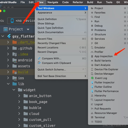Click the Dart Analysis icon

[92, 65]
